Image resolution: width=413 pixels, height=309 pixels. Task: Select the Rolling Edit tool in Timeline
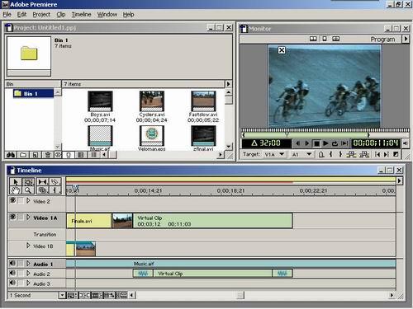(x=43, y=182)
